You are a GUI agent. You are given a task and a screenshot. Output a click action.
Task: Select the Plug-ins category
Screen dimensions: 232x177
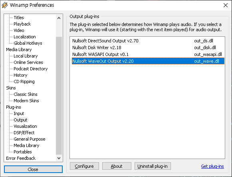click(14, 107)
